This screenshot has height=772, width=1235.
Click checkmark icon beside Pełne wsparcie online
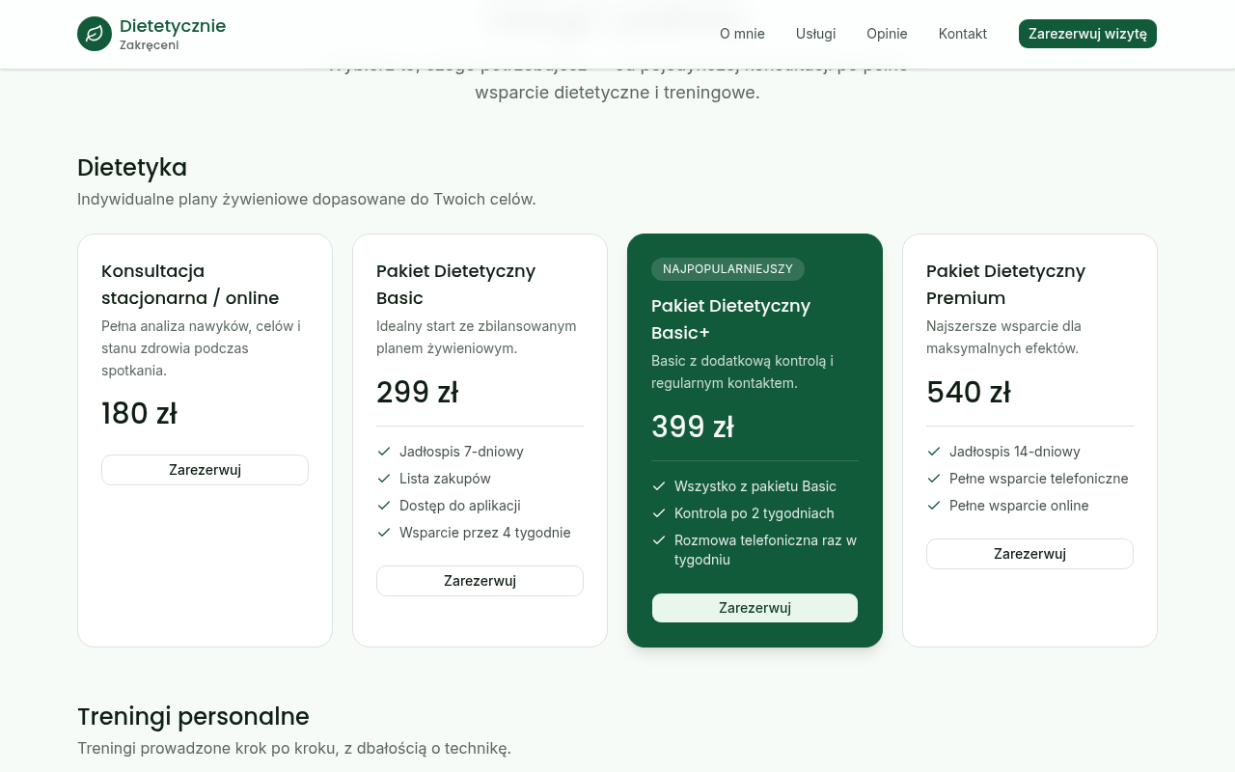(x=934, y=506)
